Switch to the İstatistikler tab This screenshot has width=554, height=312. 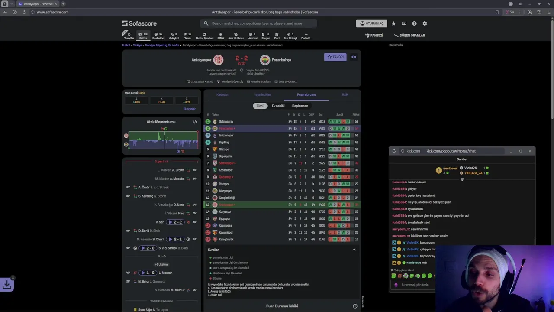point(263,94)
